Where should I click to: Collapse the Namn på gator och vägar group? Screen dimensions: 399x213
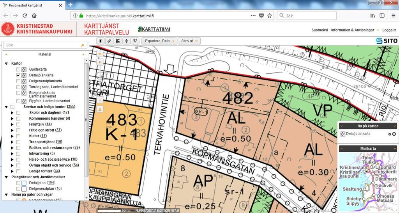[x=6, y=195]
